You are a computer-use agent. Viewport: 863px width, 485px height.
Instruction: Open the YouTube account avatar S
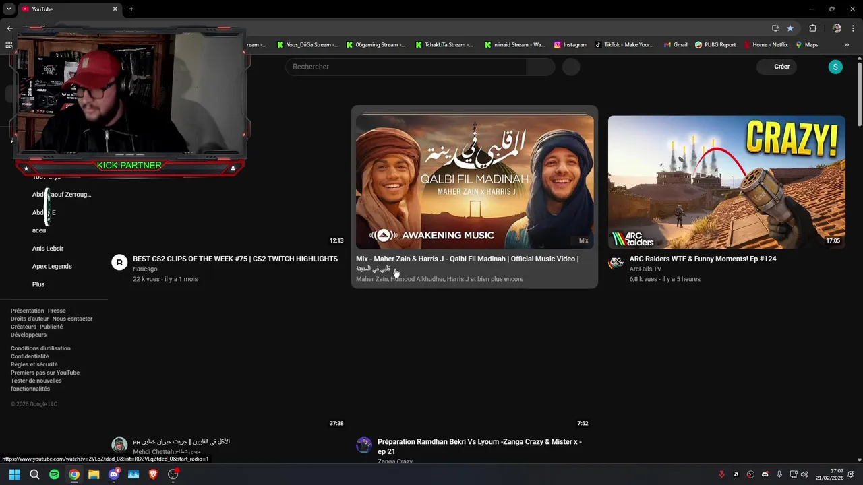tap(835, 67)
